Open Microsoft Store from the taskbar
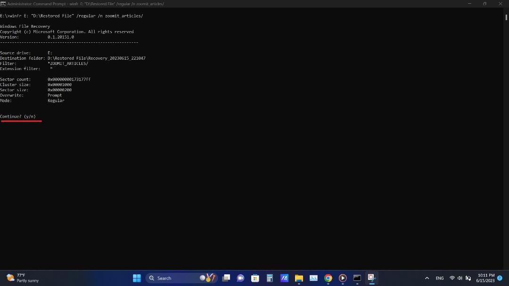 (x=255, y=278)
